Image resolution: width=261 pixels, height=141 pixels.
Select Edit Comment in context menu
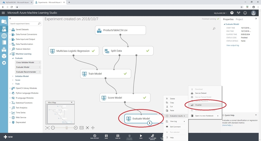pyautogui.click(x=176, y=127)
